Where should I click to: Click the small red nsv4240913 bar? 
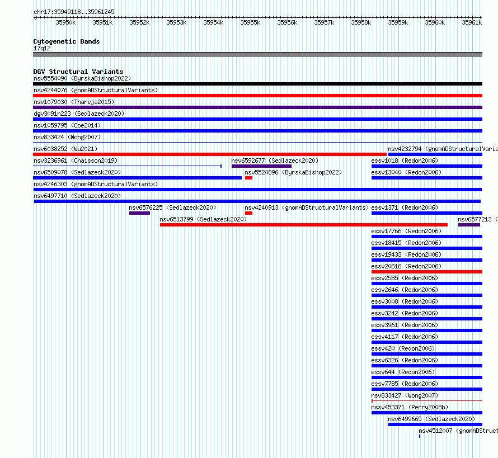coord(248,213)
